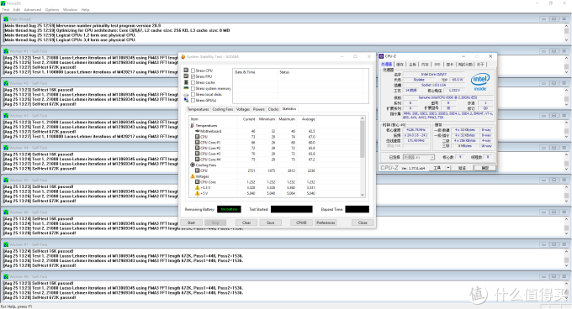
Task: Click the Worker #7 window icon in Prime95
Action: tap(6, 244)
